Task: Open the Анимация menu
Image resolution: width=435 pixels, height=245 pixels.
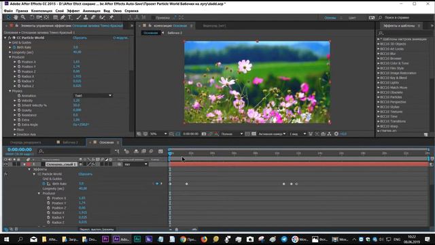Action: pyautogui.click(x=92, y=11)
